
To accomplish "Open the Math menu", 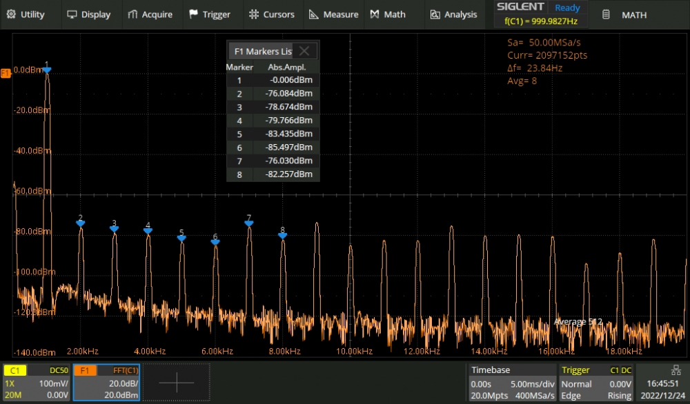I will coord(388,14).
